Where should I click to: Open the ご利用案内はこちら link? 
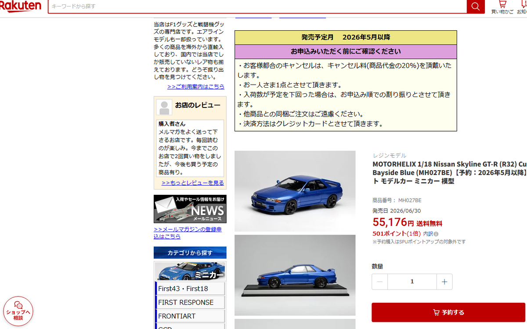(x=196, y=86)
